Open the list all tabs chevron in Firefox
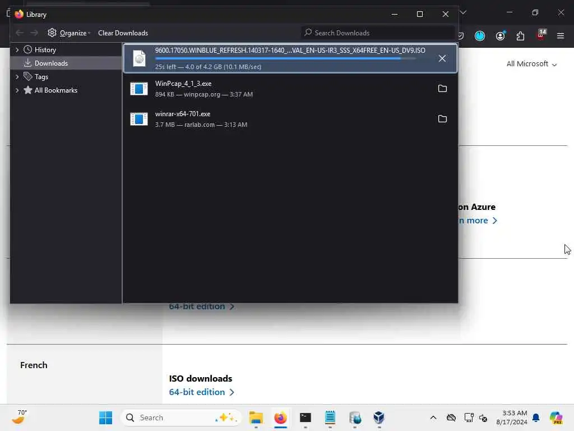The height and width of the screenshot is (431, 574). coord(464,12)
